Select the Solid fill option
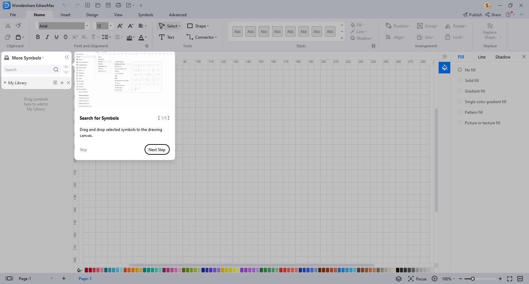Image resolution: width=529 pixels, height=284 pixels. [x=460, y=80]
